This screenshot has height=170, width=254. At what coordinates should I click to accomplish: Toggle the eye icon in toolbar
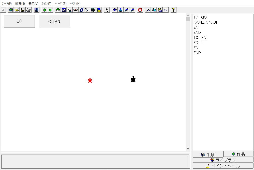point(115,10)
